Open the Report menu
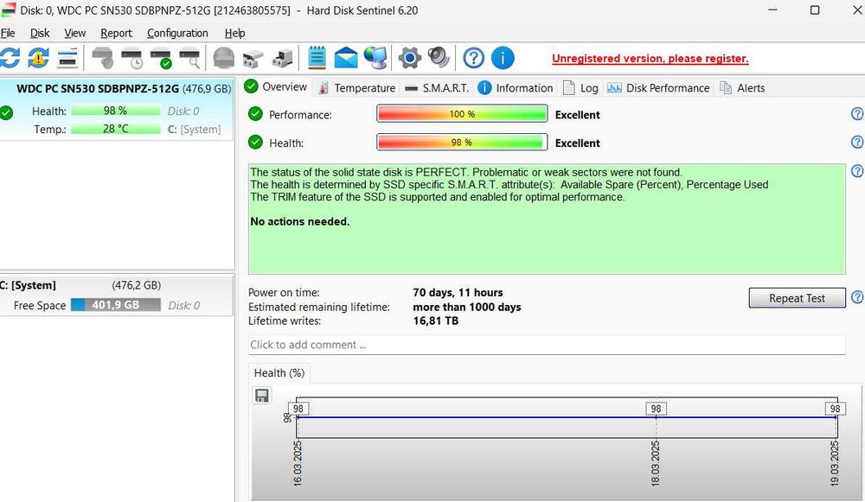This screenshot has width=865, height=502. 116,33
